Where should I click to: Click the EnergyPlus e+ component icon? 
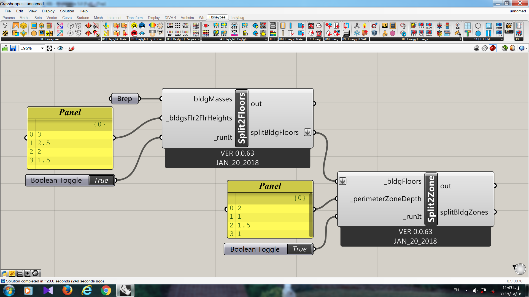(x=374, y=26)
